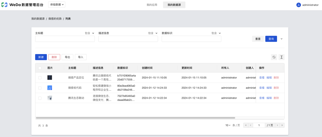
Task: Click the administrator username text at top right
Action: point(310,5)
